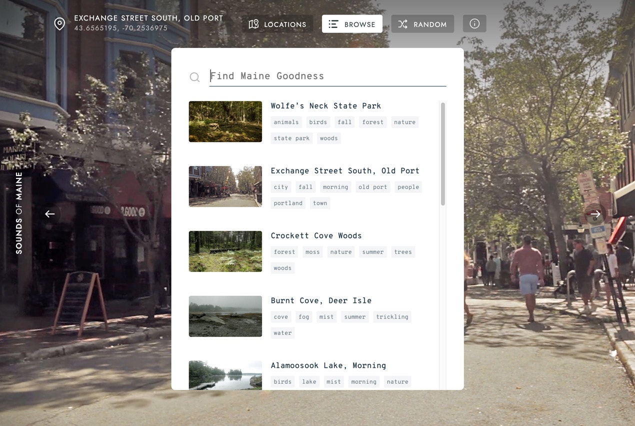Screen dimensions: 635x426
Task: Click the woods tag under Wolfe's Neck
Action: [329, 138]
